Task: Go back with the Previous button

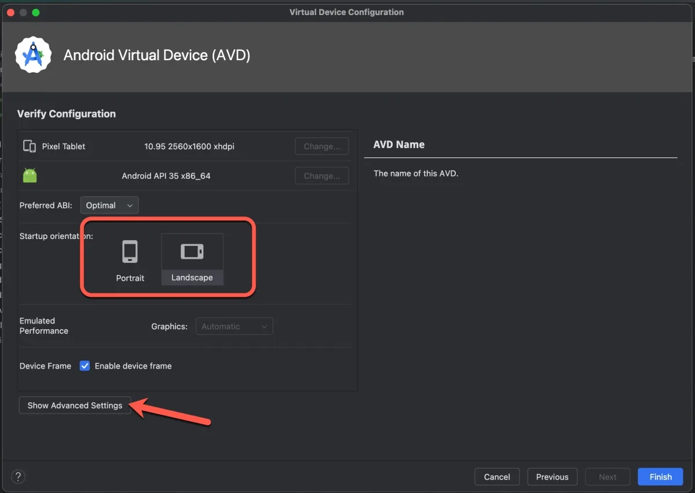Action: tap(552, 477)
